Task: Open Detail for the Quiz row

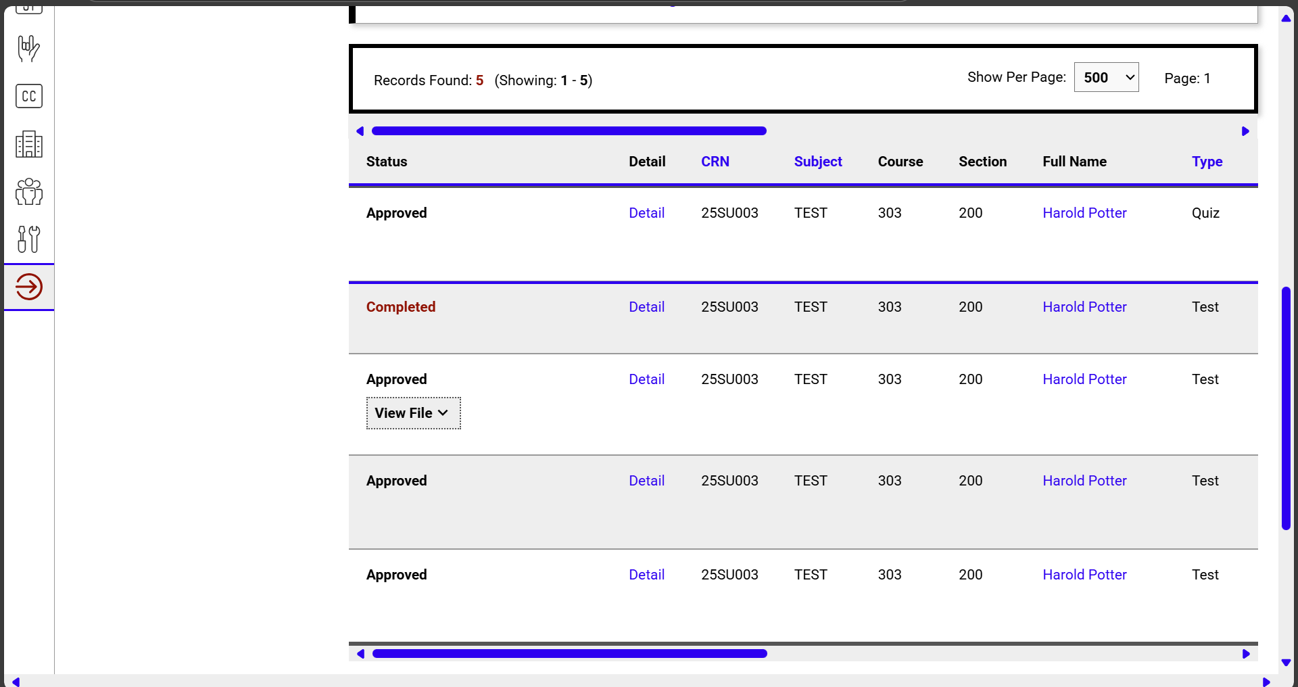Action: [x=646, y=212]
